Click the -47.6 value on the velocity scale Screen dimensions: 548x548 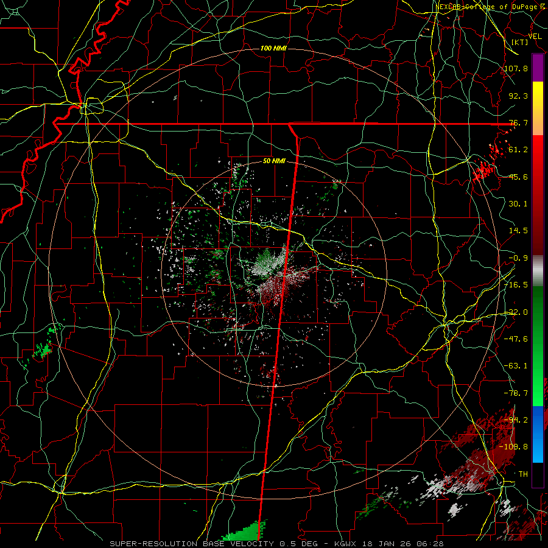pos(516,339)
